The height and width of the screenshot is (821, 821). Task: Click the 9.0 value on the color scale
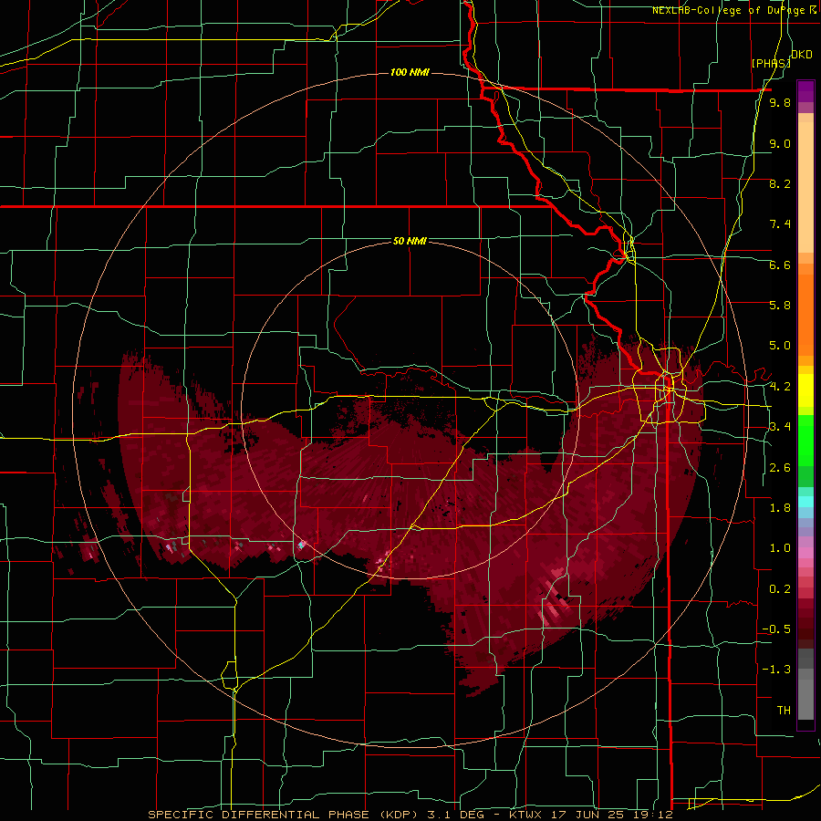780,144
